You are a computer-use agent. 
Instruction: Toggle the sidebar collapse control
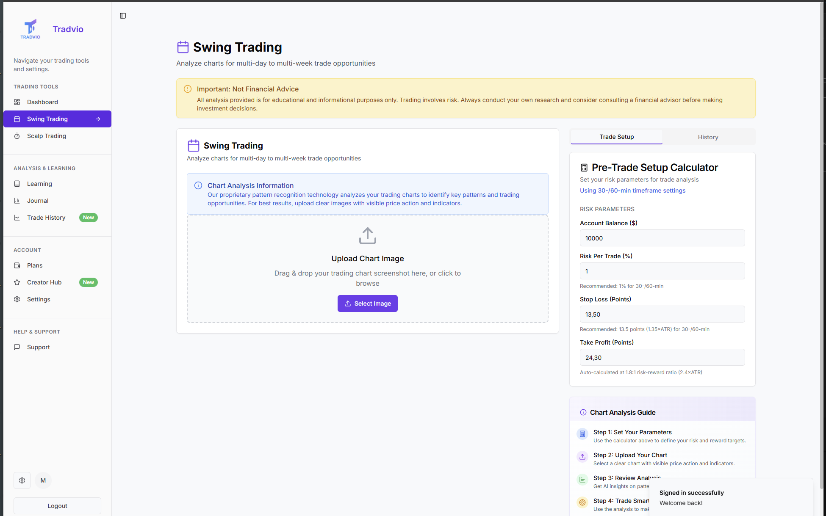coord(123,16)
